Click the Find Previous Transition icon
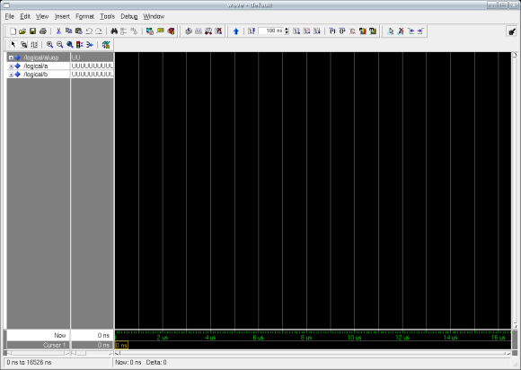This screenshot has height=370, width=521. [x=411, y=31]
